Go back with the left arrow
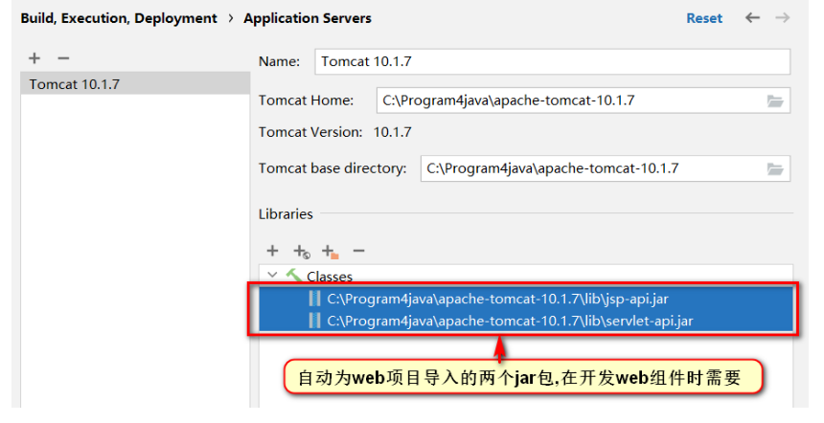The image size is (824, 423). tap(752, 18)
